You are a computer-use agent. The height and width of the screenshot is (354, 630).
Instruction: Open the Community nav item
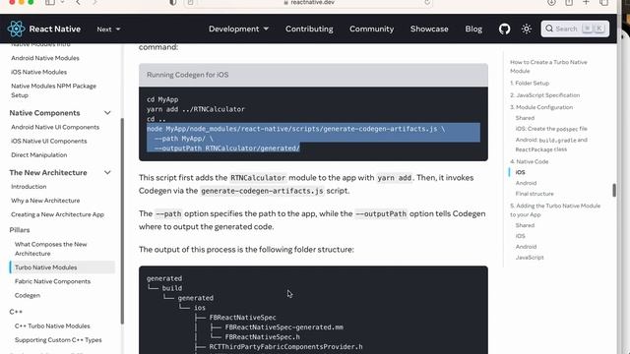371,29
